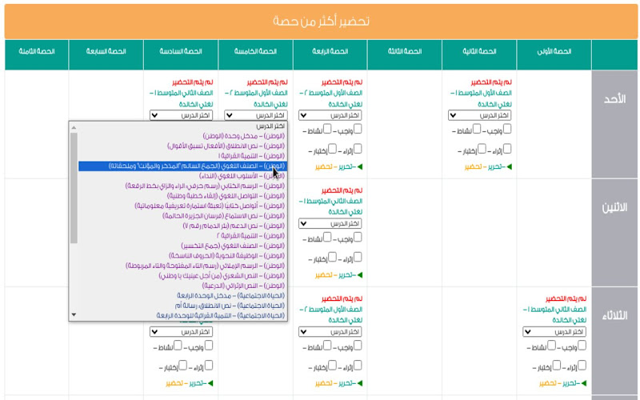Click تحرير link in Tuesday first period

click(x=570, y=383)
